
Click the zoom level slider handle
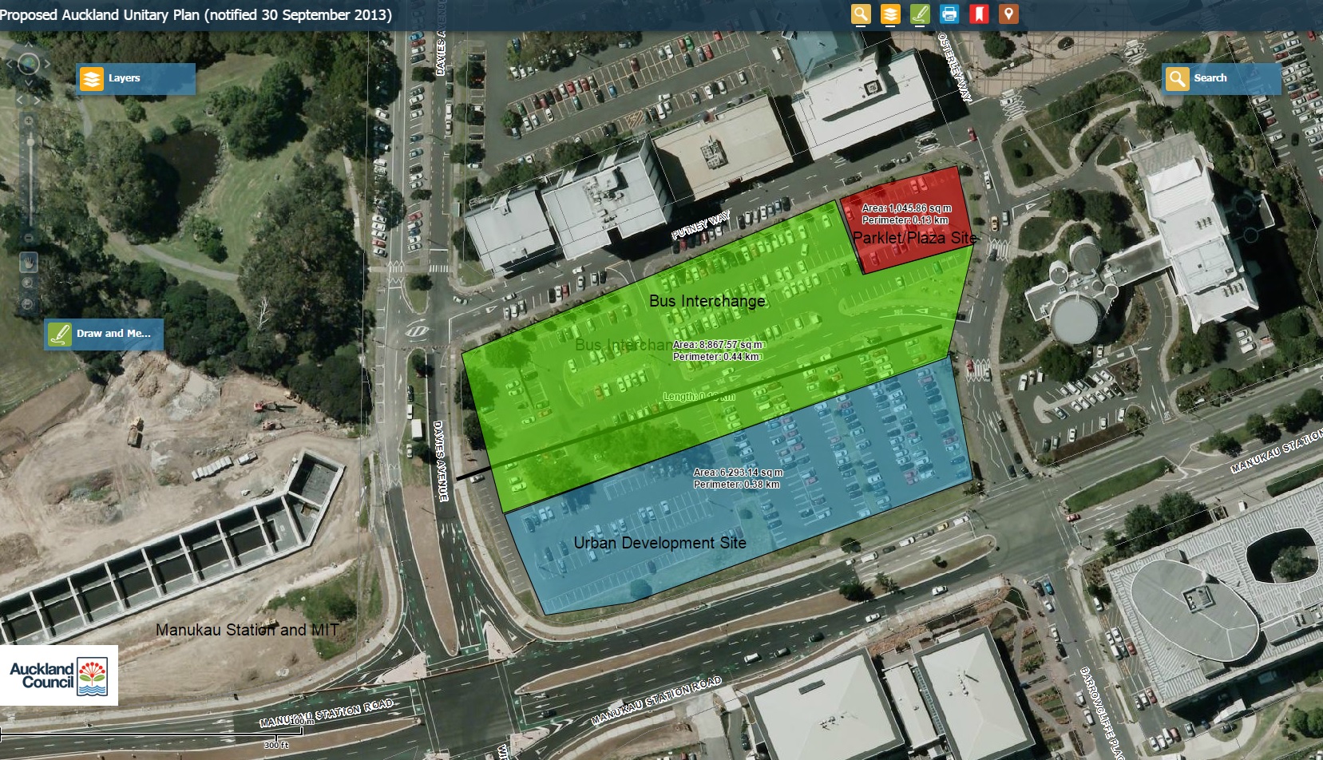30,142
